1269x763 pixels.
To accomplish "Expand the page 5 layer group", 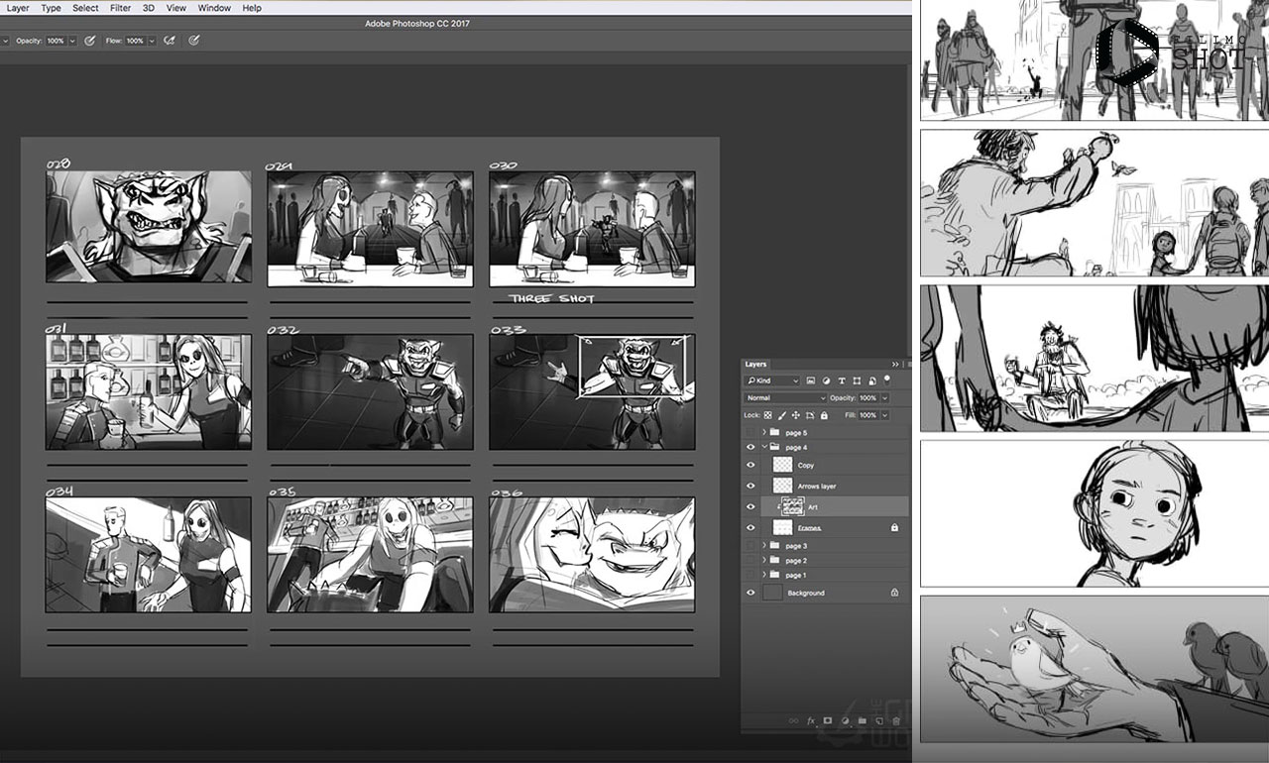I will point(764,433).
